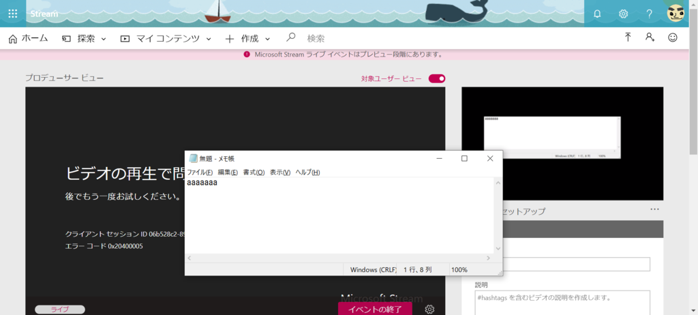Open Notepad ヘルプ(H) menu
The image size is (698, 315).
(307, 172)
